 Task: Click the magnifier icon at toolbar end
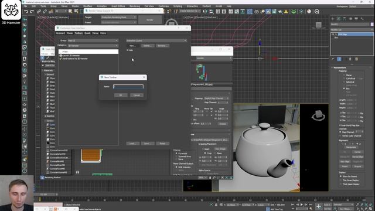tap(317, 11)
